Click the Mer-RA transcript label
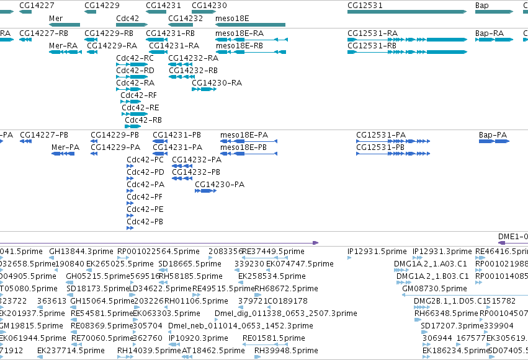 (x=63, y=46)
